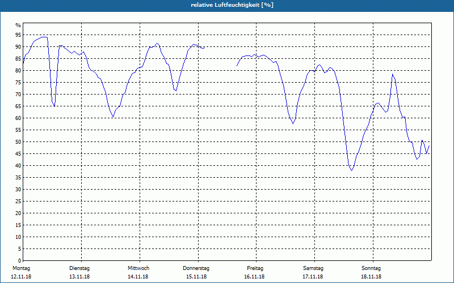Click the 40 y-axis value
Image resolution: width=454 pixels, height=283 pixels.
(x=18, y=166)
